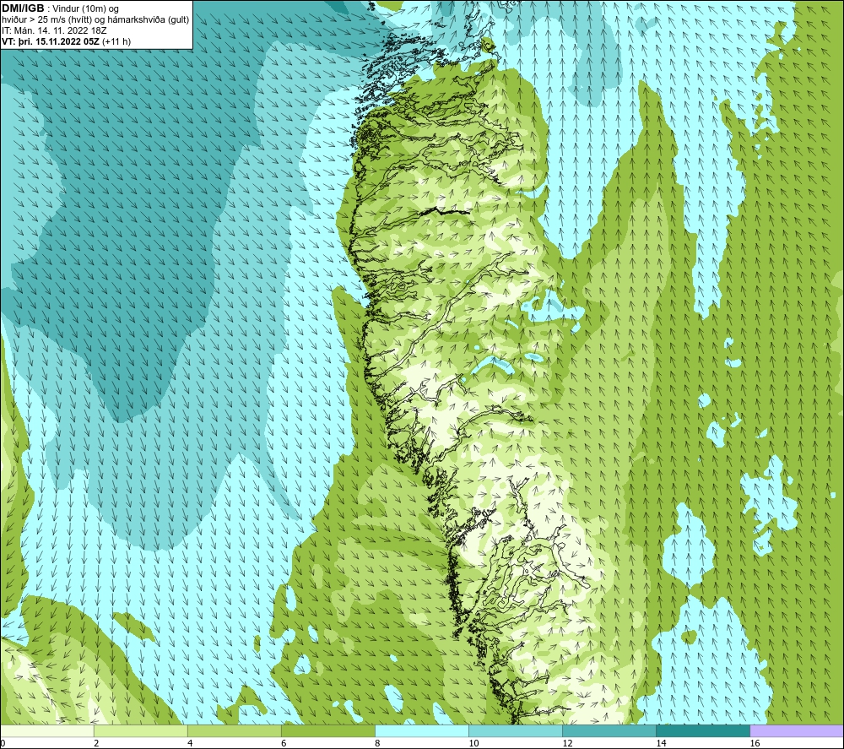Image resolution: width=844 pixels, height=749 pixels.
Task: Click the '10' legend scale label
Action: tap(473, 744)
